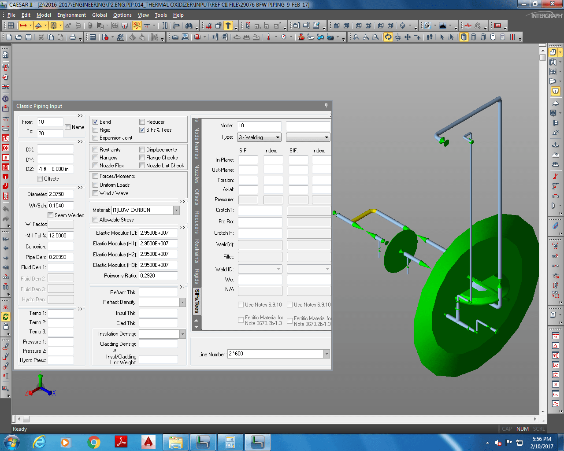Activate the orbit rotate view tool
The image size is (564, 451).
pos(388,37)
